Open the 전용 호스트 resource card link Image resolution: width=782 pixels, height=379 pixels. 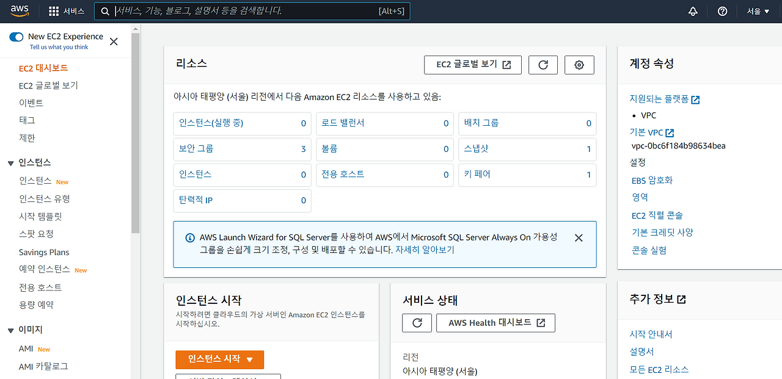click(x=343, y=175)
